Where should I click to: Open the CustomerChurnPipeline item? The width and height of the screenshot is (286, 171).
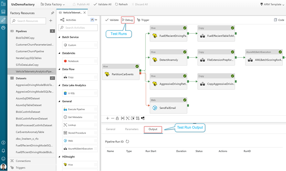pyautogui.click(x=30, y=51)
